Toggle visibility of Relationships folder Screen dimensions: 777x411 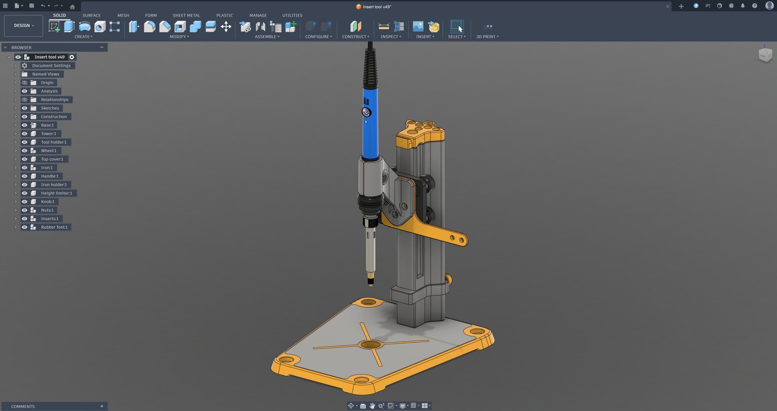(25, 99)
